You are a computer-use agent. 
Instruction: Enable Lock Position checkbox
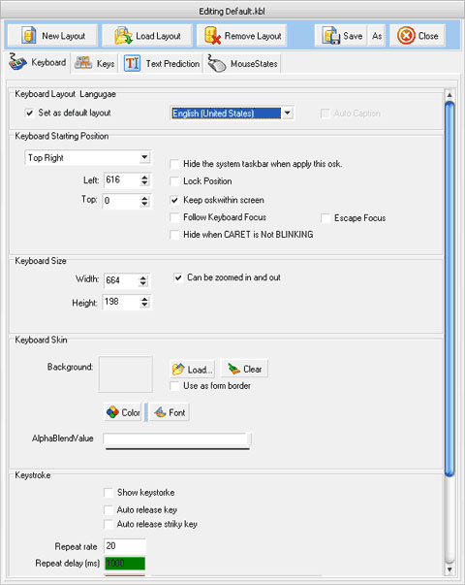tap(174, 181)
